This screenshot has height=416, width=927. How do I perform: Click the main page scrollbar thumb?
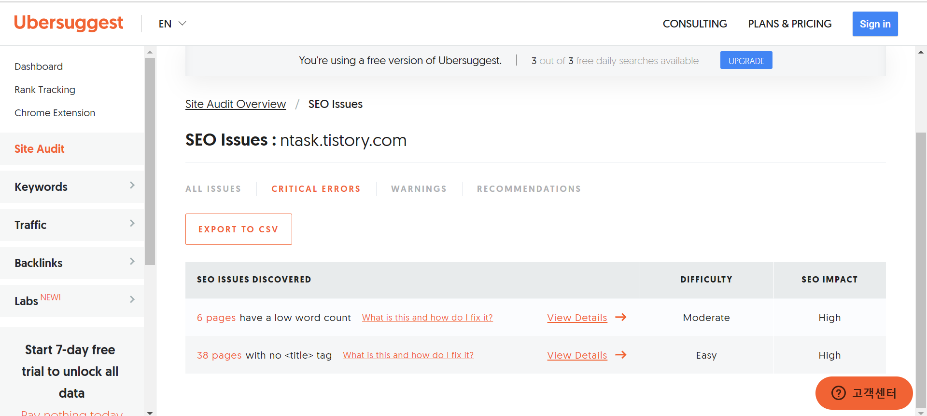[x=921, y=270]
